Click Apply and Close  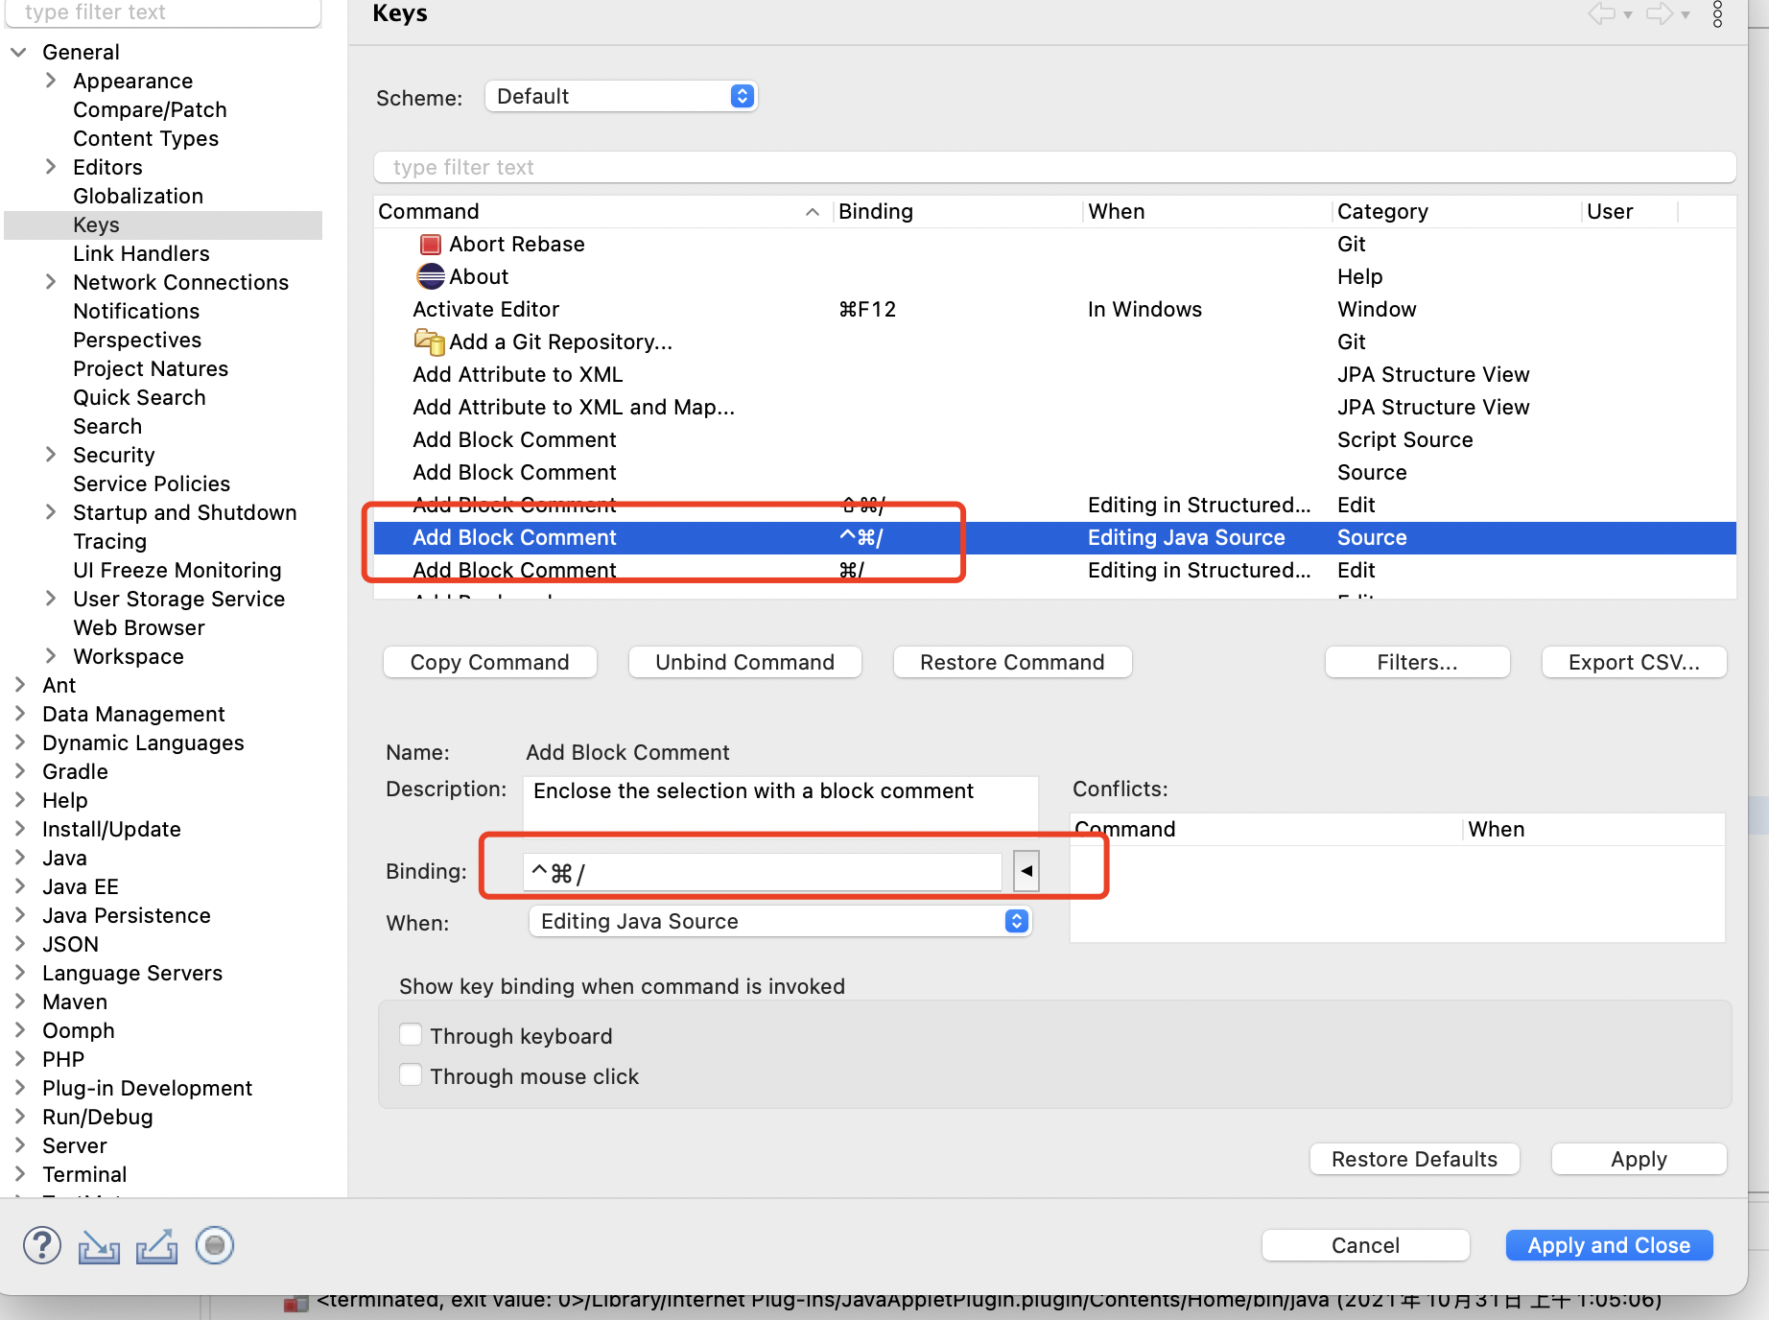[1610, 1245]
